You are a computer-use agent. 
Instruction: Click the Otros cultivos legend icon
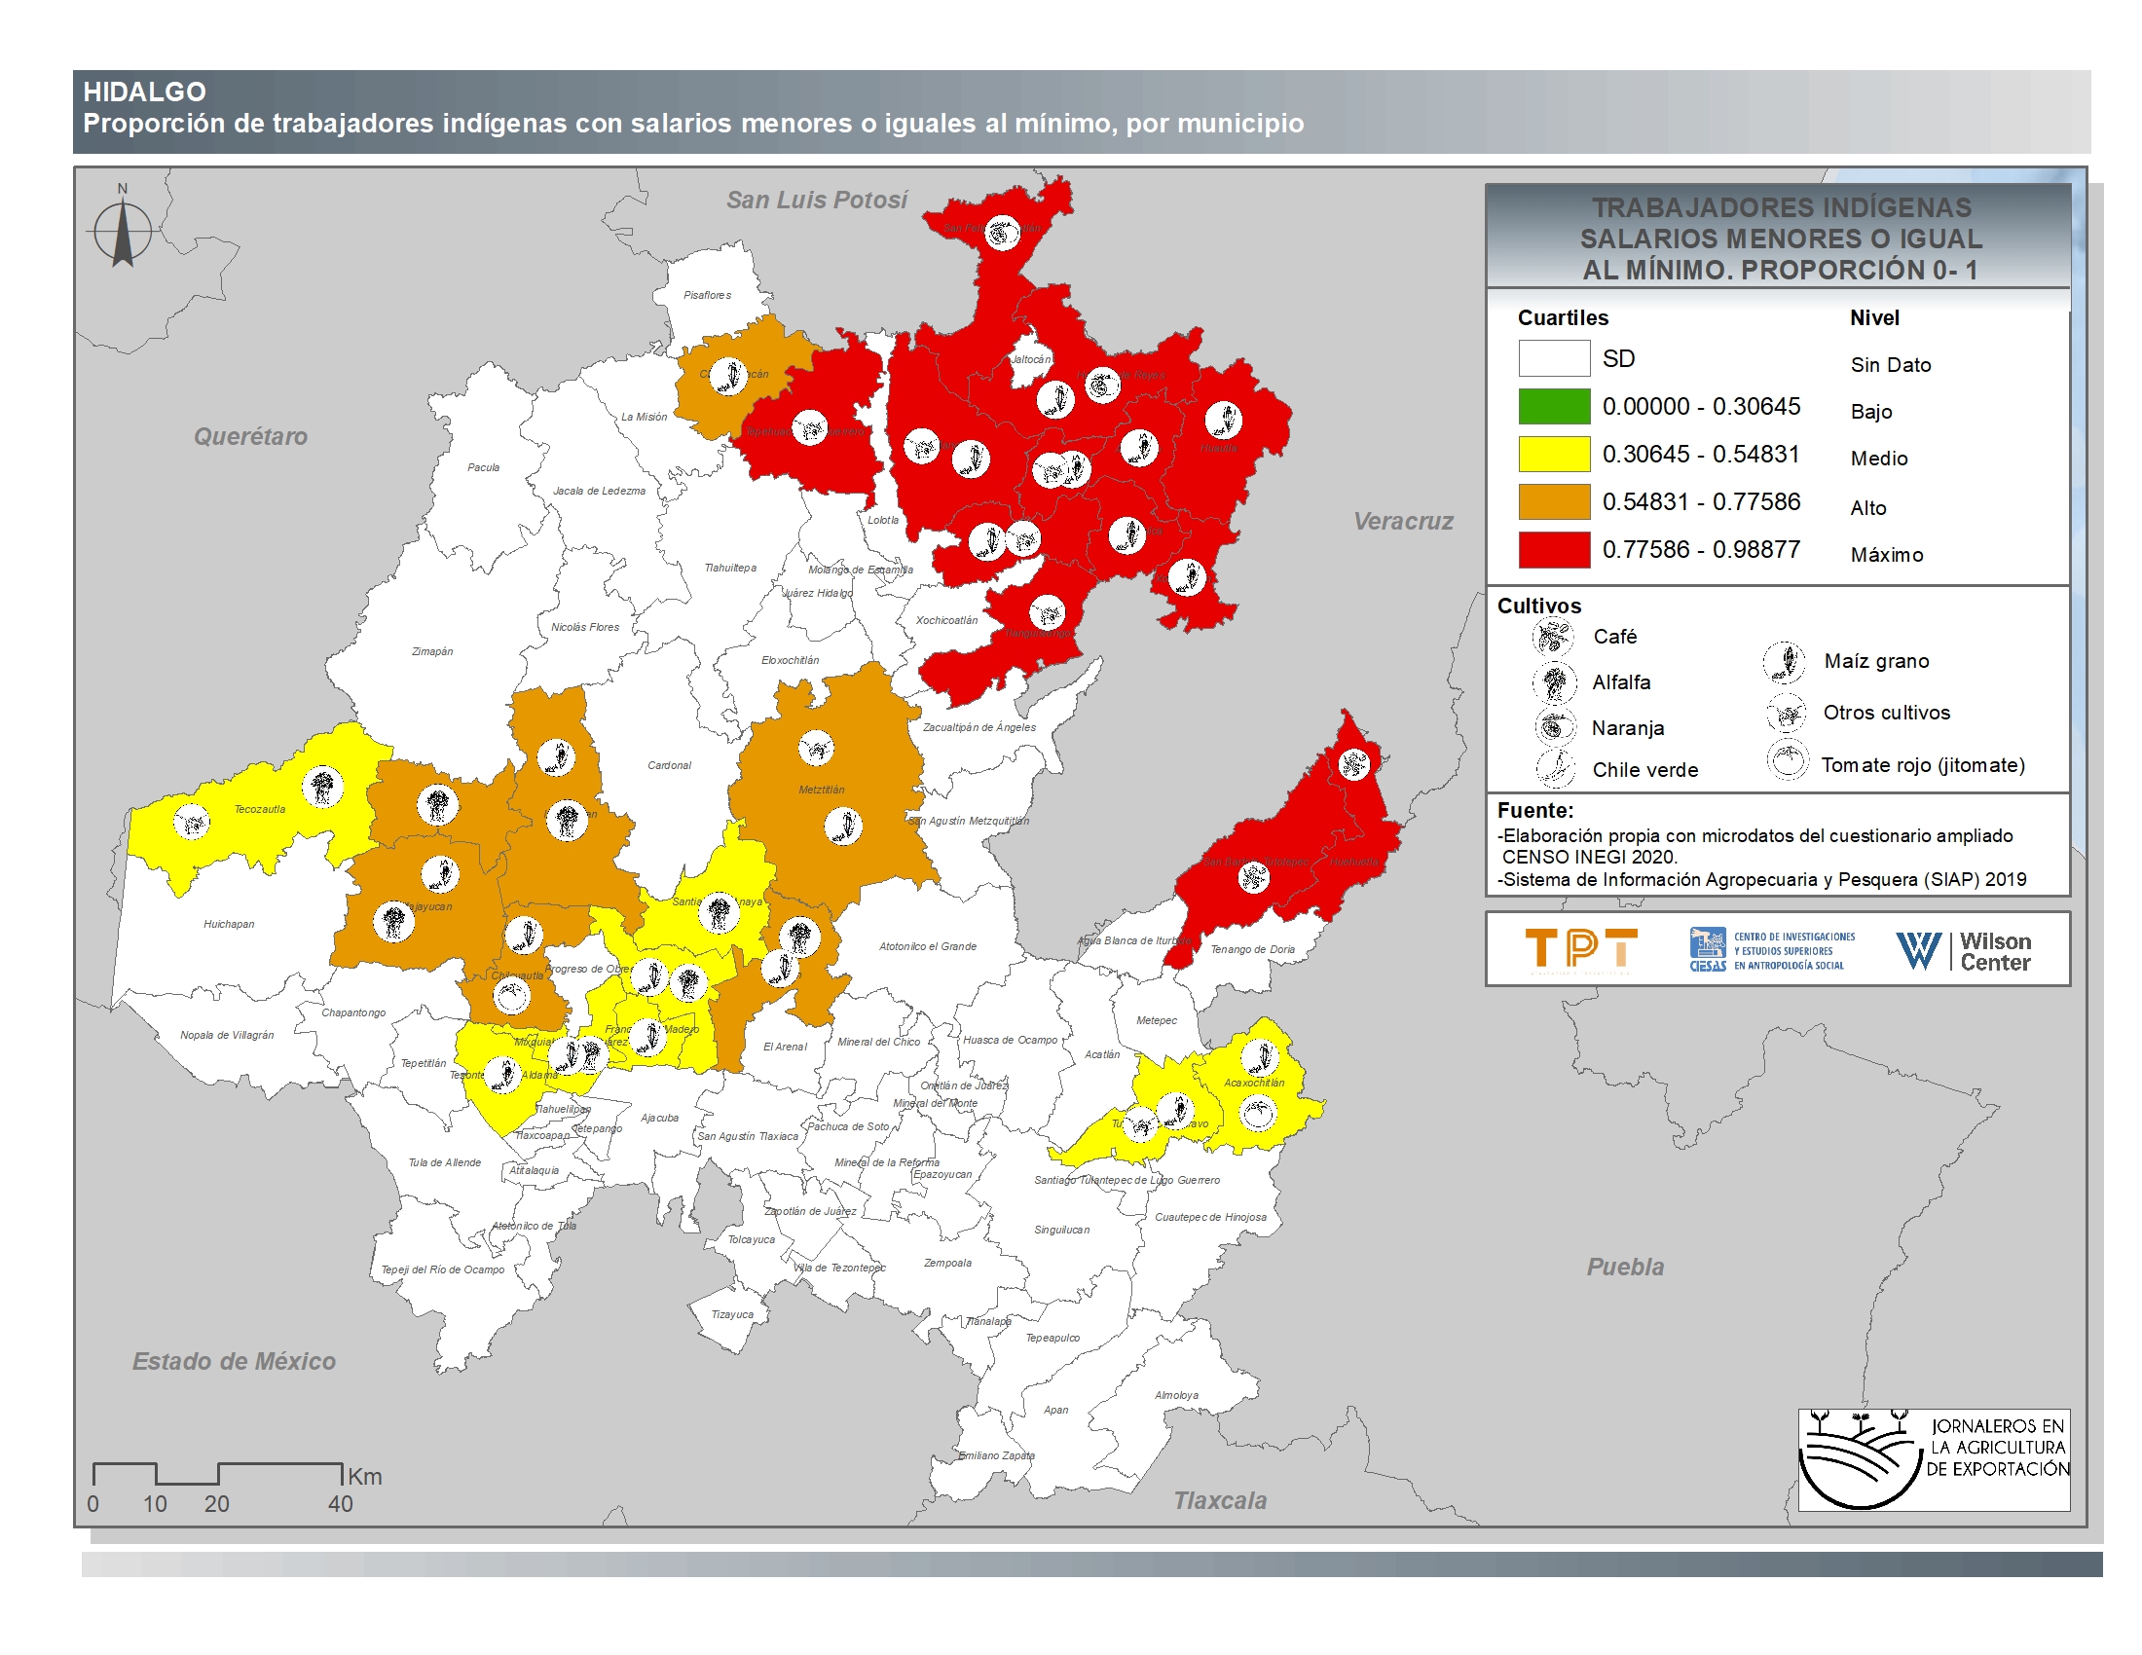pyautogui.click(x=1785, y=713)
